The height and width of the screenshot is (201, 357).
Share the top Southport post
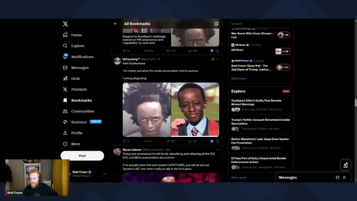218,51
